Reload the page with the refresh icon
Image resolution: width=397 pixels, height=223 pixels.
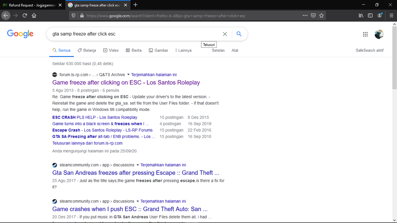25,15
